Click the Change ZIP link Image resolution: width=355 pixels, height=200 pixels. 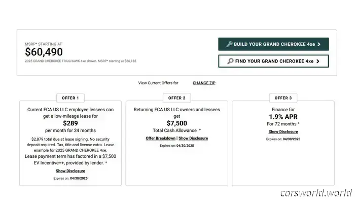click(204, 83)
